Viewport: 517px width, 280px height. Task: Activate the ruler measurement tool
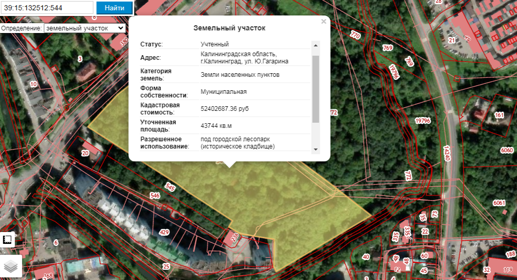pos(8,240)
